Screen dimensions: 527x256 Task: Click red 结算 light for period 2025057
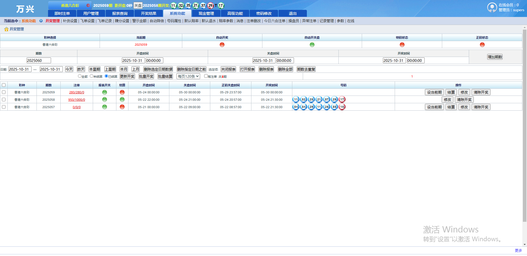coord(122,107)
